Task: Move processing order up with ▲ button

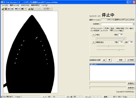Action: [x=104, y=60]
